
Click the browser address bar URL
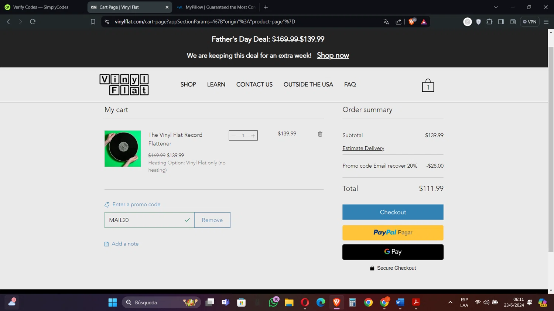[205, 22]
